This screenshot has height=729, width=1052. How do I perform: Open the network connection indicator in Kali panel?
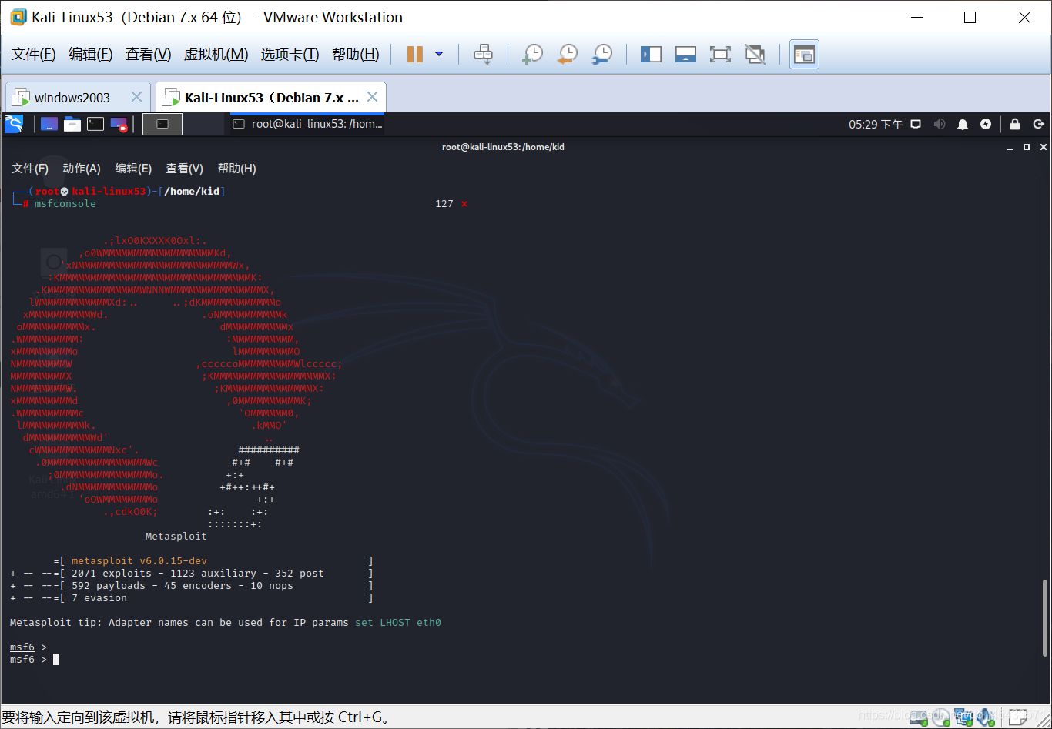[x=916, y=124]
